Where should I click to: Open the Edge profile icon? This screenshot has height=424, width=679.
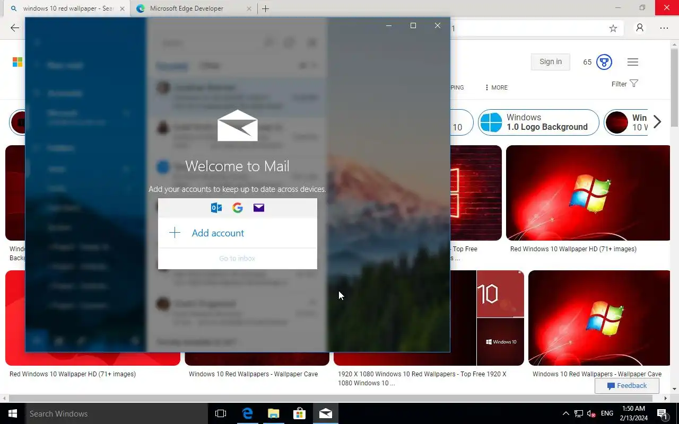640,28
